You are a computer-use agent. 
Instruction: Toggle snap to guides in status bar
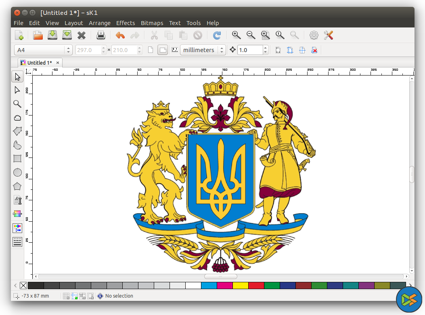[x=74, y=296]
